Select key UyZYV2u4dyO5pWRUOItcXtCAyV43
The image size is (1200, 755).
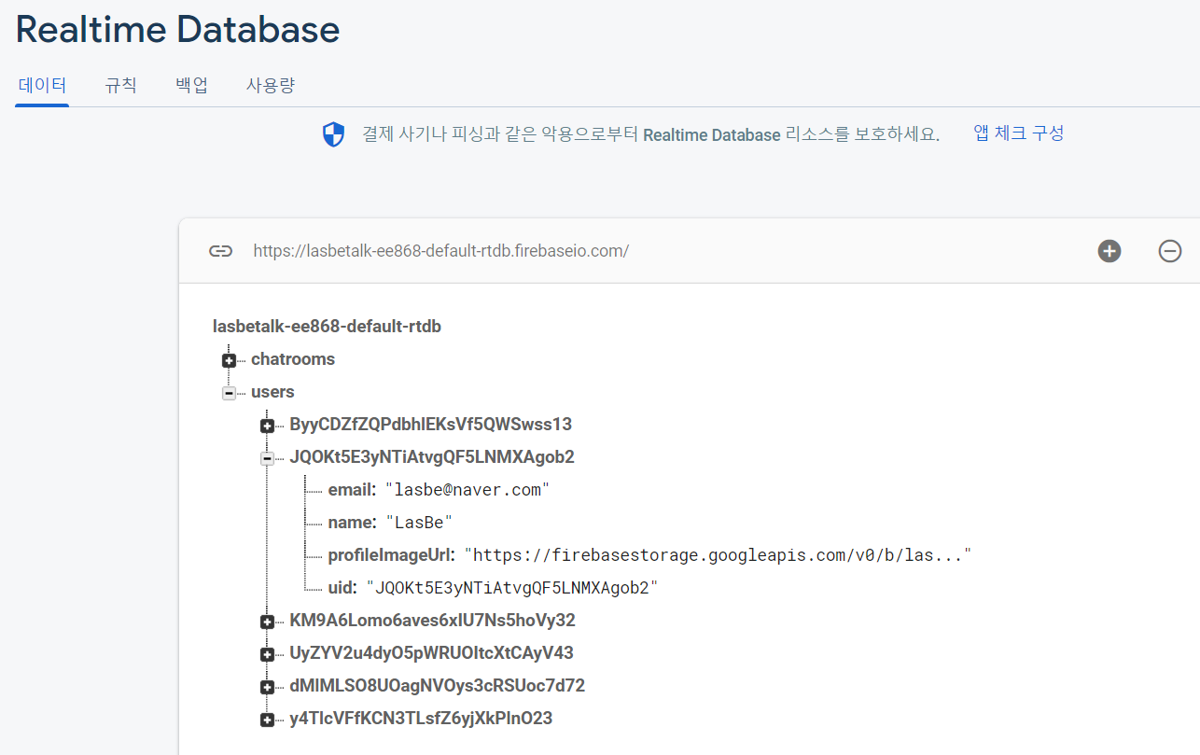[x=431, y=653]
